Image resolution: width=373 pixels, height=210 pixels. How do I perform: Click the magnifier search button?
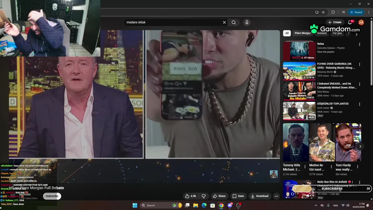click(x=234, y=22)
